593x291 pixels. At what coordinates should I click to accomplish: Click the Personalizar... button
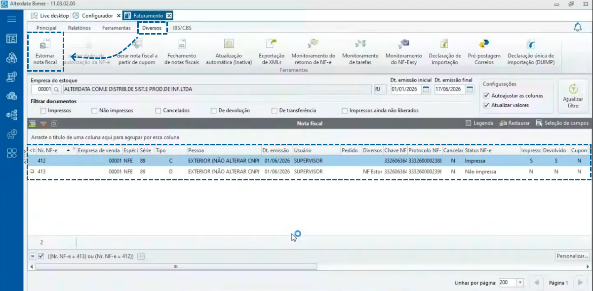(x=572, y=256)
